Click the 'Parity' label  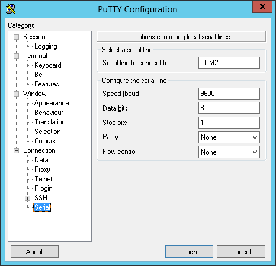click(x=110, y=137)
